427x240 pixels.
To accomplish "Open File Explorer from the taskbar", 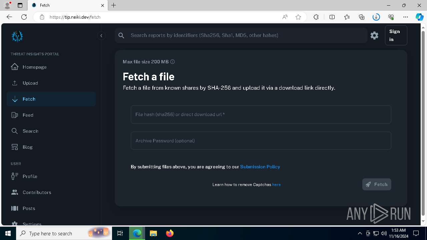I will (x=153, y=233).
